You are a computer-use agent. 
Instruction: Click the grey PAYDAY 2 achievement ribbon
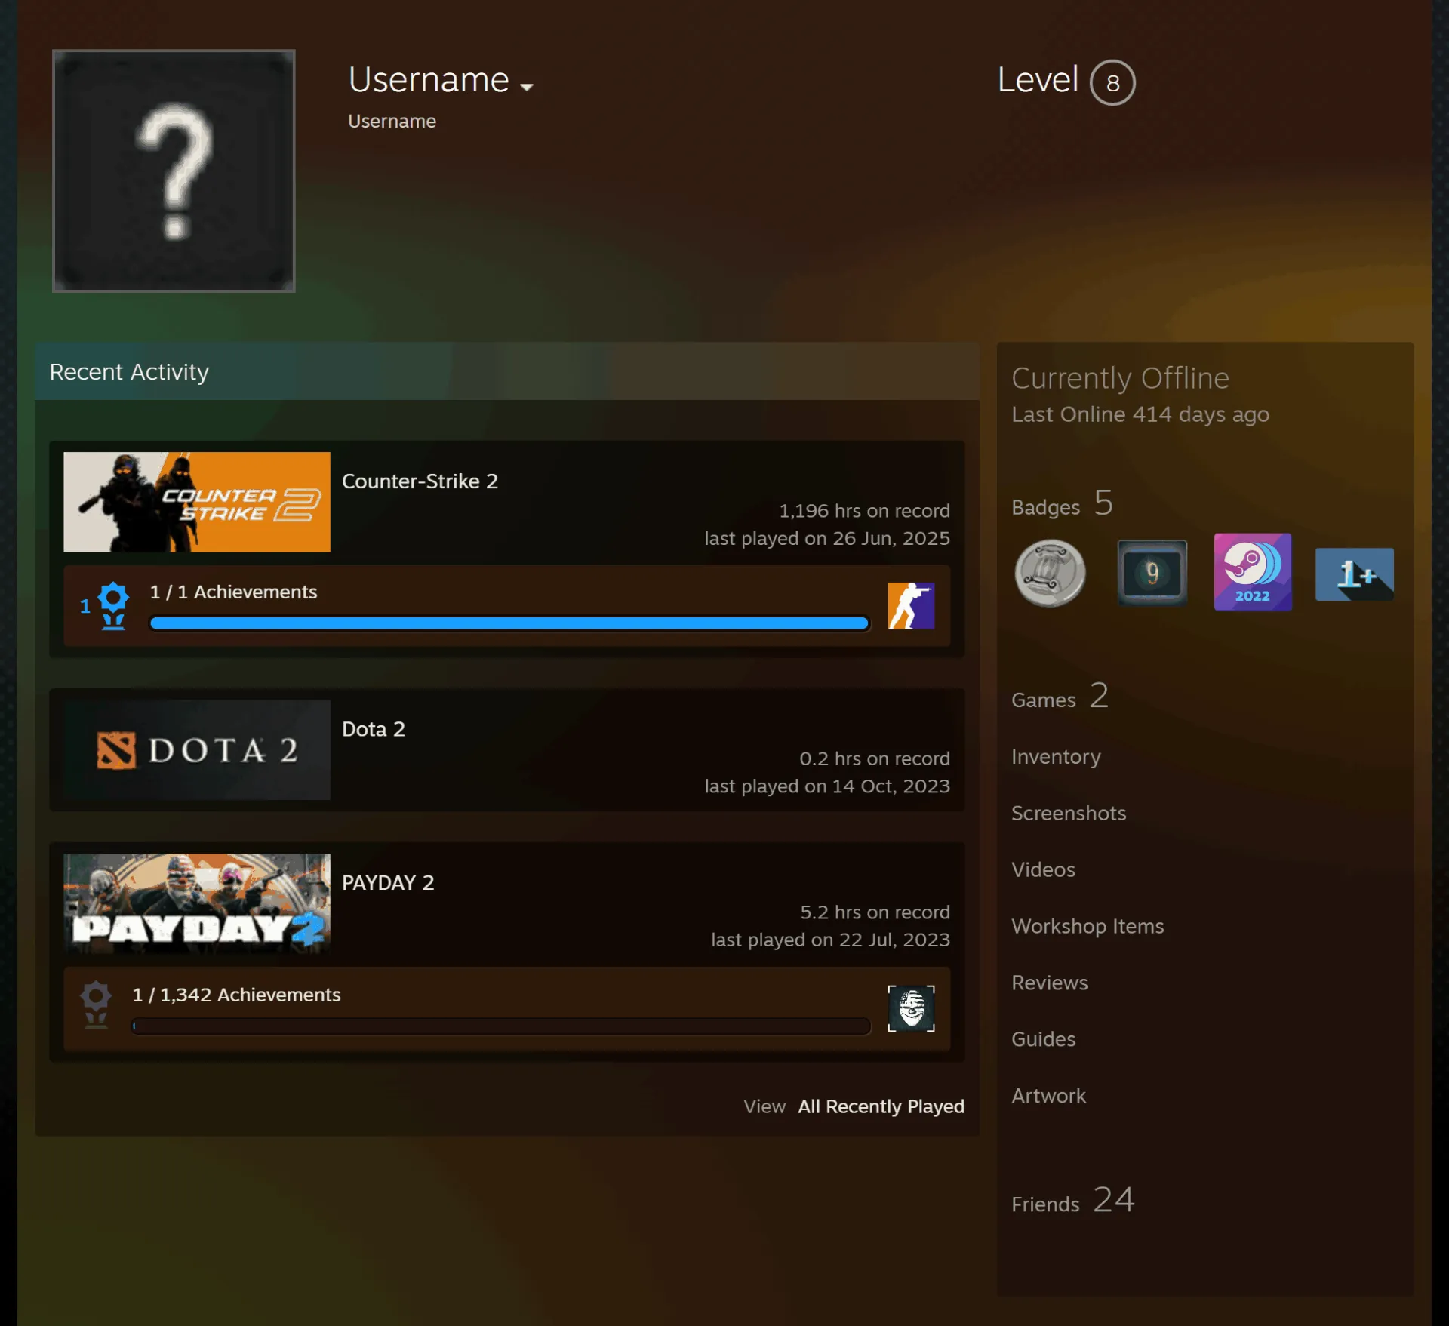96,1004
